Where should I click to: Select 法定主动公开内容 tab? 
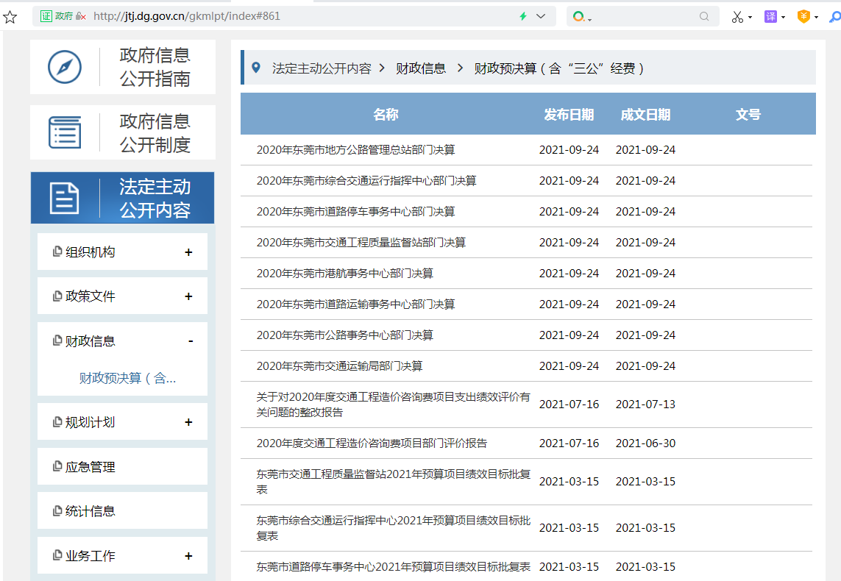[x=122, y=198]
